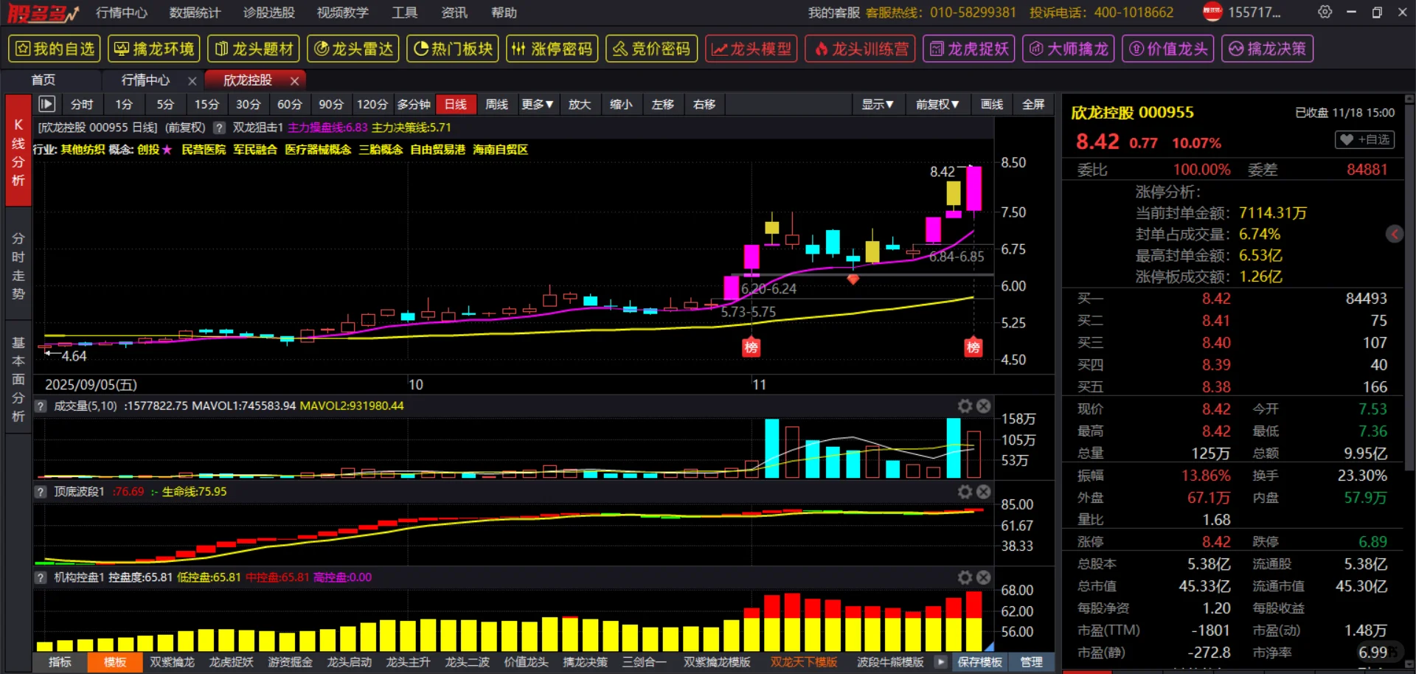Open 龙头雷达 radar

353,49
